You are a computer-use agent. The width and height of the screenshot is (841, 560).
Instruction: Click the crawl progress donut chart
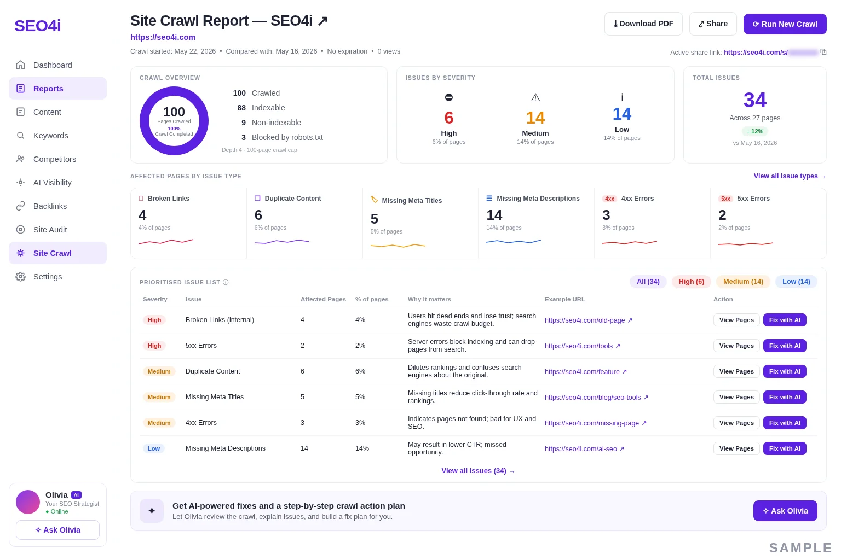click(174, 121)
